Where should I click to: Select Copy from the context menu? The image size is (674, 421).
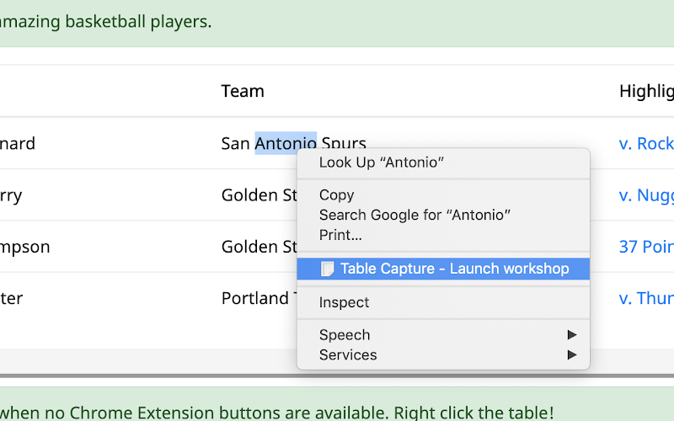tap(443, 195)
